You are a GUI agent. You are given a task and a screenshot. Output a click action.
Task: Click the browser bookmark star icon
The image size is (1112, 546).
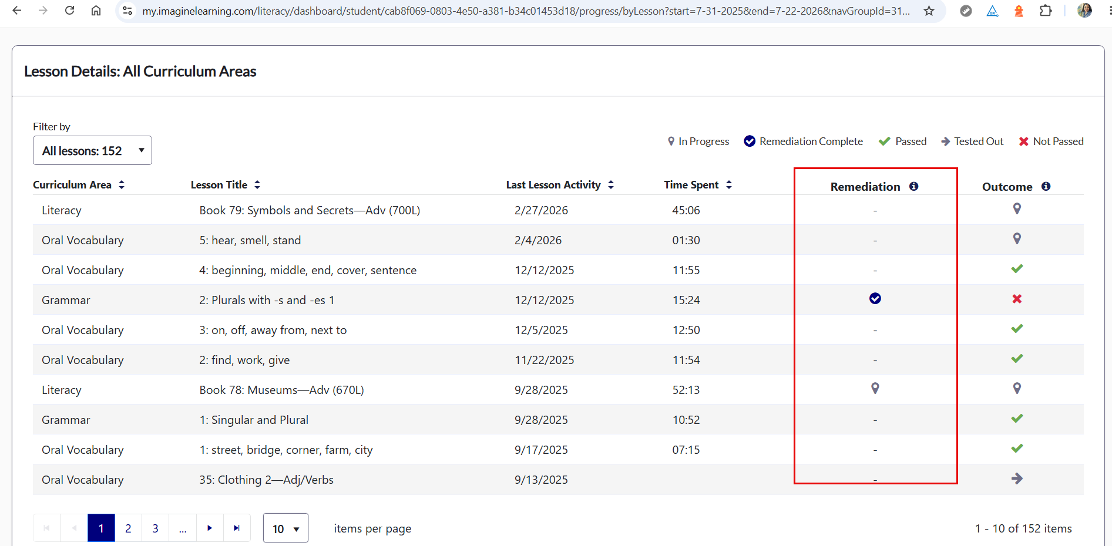(929, 11)
